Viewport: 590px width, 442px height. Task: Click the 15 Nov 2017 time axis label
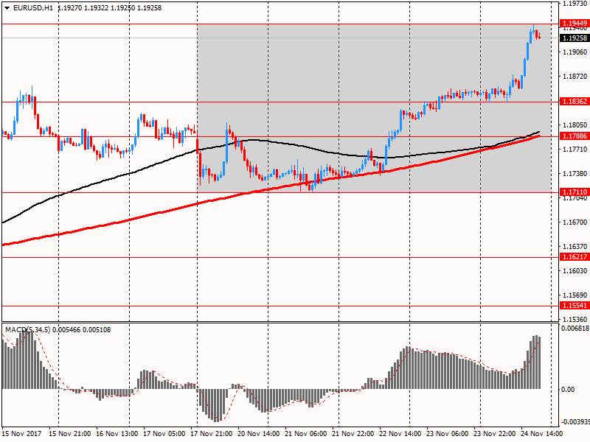pos(21,433)
